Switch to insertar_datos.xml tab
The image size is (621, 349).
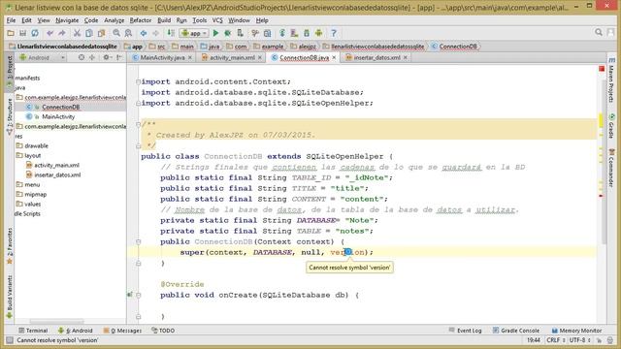(x=376, y=57)
